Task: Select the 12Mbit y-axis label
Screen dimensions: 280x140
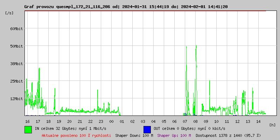Action: [x=16, y=99]
